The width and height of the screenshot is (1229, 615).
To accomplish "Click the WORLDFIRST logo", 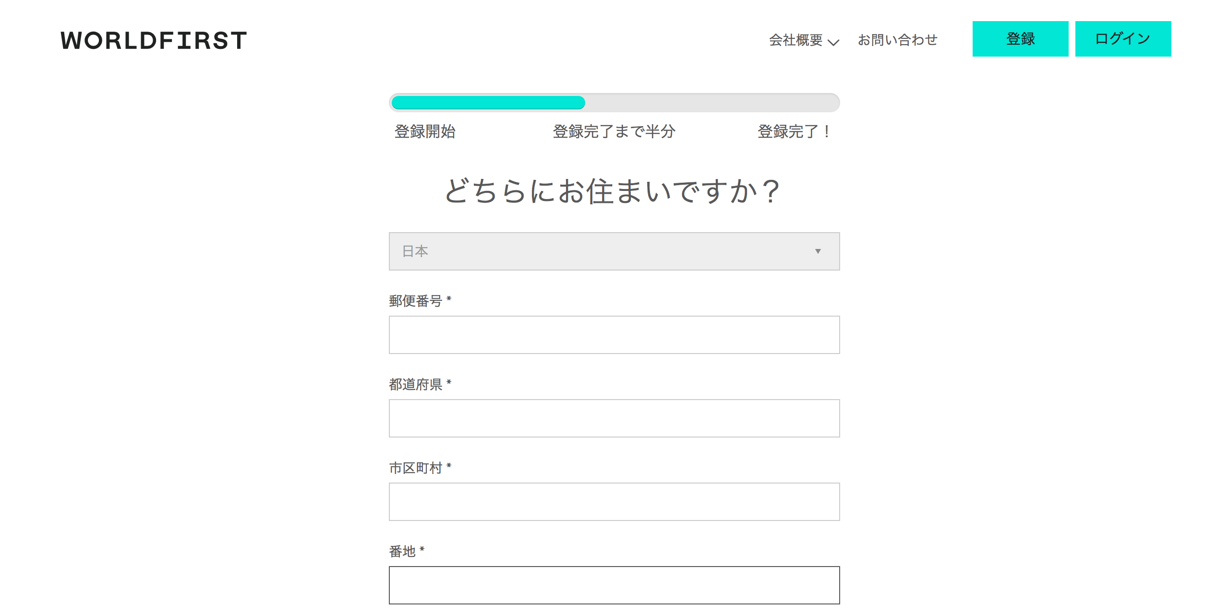I will [154, 40].
